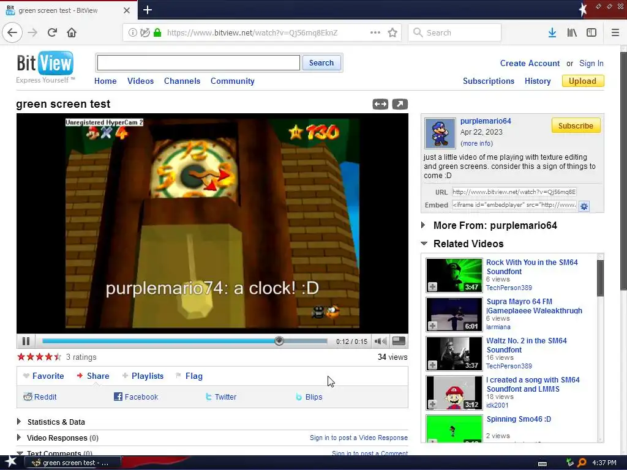Open purplemario64's avatar picture

440,133
